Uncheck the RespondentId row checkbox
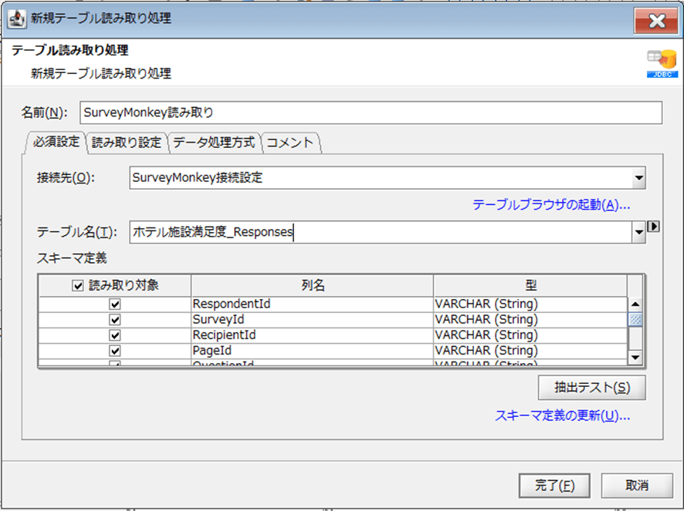 tap(115, 304)
